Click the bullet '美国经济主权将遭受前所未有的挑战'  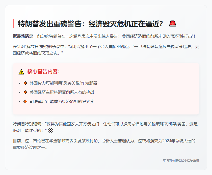[x=62, y=92]
